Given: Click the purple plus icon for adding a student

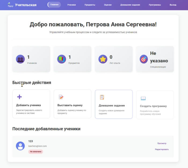Looking at the screenshot, I should tap(19, 97).
